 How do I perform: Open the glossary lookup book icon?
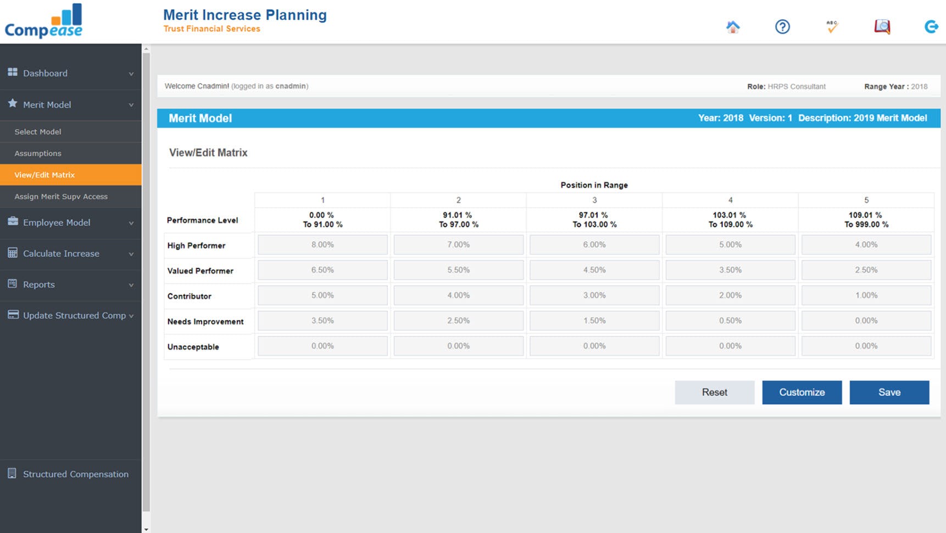881,26
